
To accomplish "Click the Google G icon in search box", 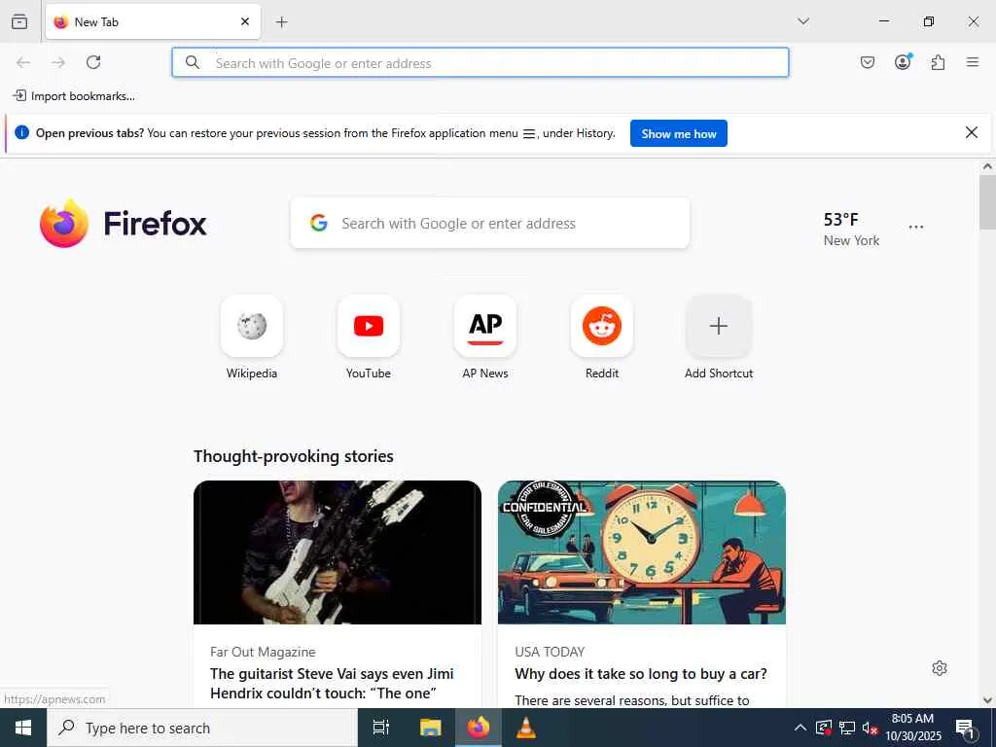I will point(319,223).
